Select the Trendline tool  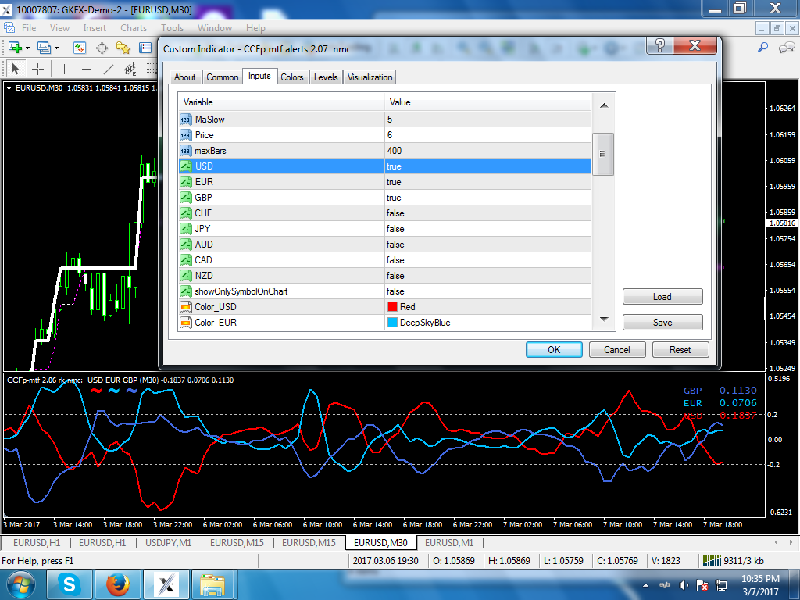pos(108,69)
